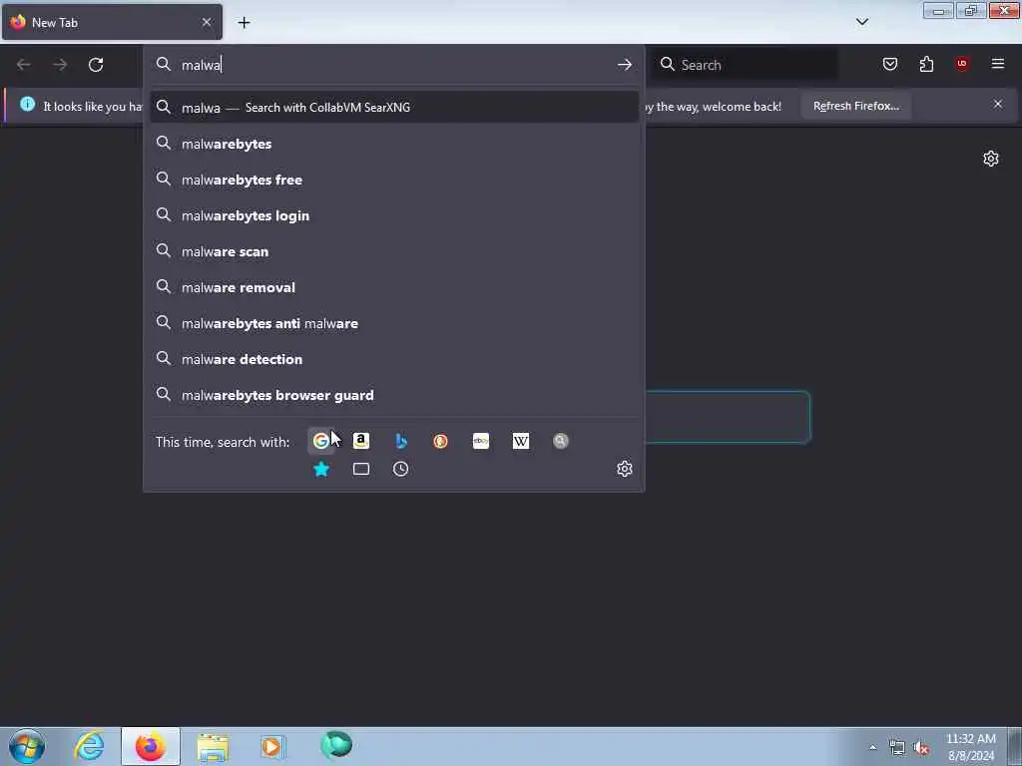1022x766 pixels.
Task: Search bookmarks via the star icon
Action: 321,469
